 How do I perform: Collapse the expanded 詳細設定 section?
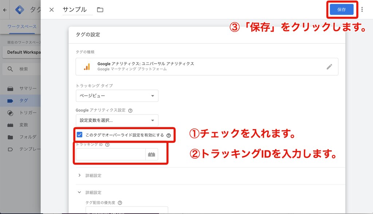[x=79, y=192]
